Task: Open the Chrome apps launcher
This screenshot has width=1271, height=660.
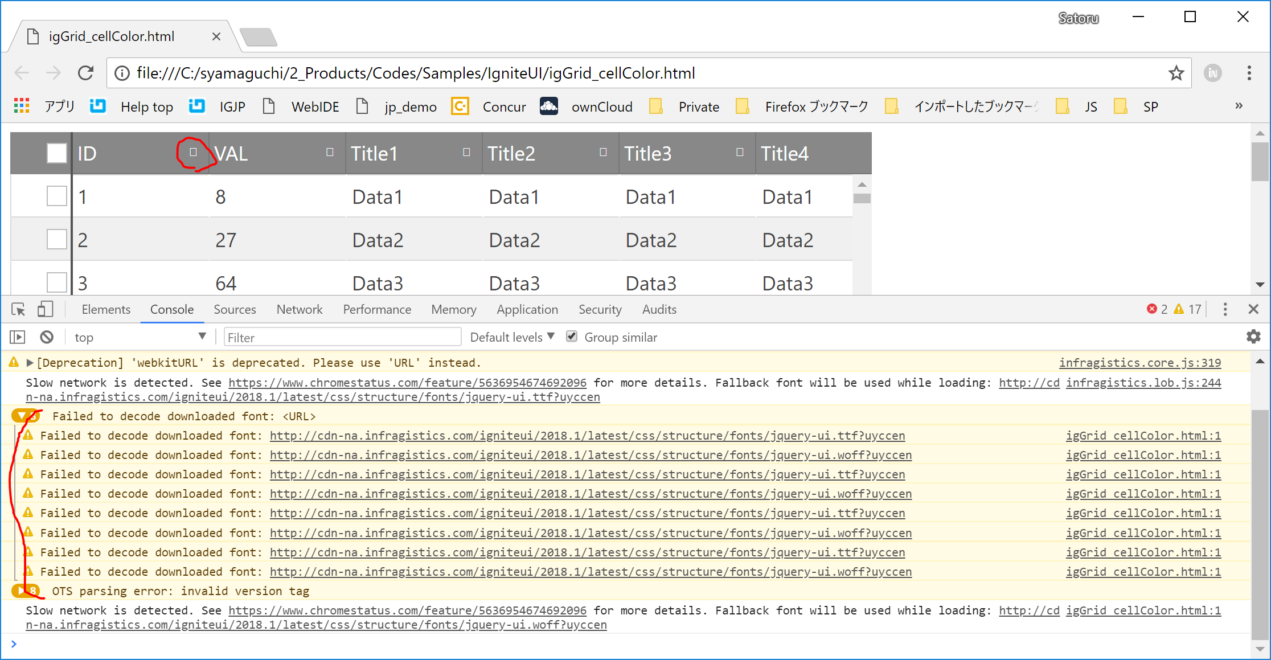Action: click(x=20, y=106)
